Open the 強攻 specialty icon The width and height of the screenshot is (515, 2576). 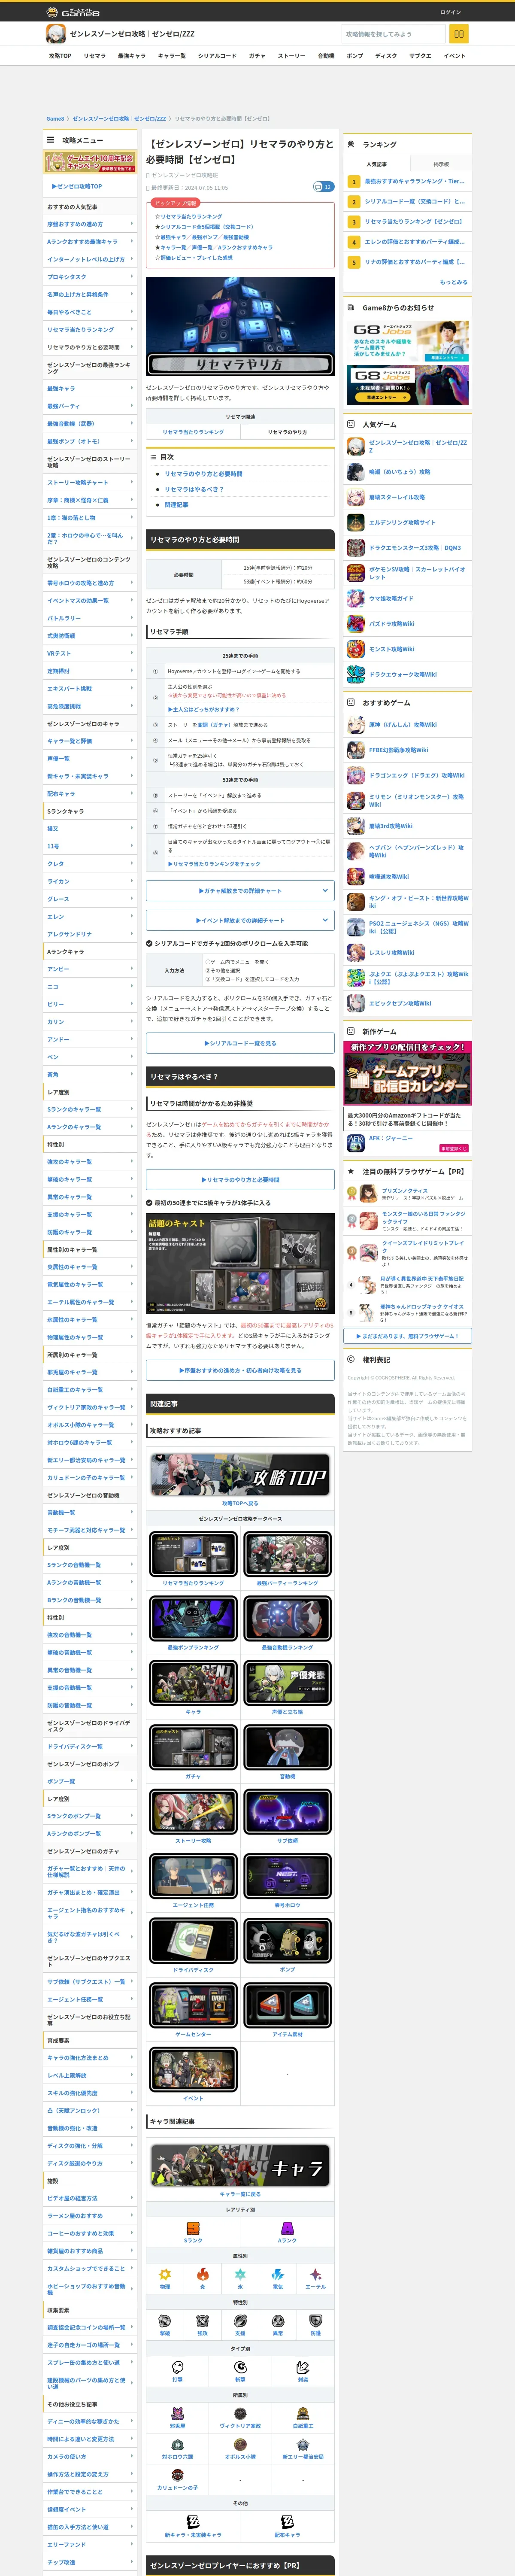[x=202, y=2321]
